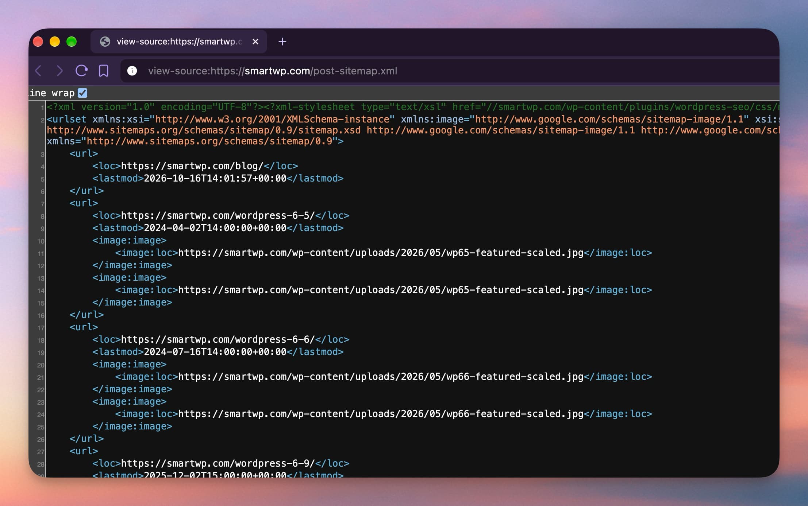Click lastmod value 2024-07-16T14:00:00+00:00
The height and width of the screenshot is (506, 808).
click(215, 352)
